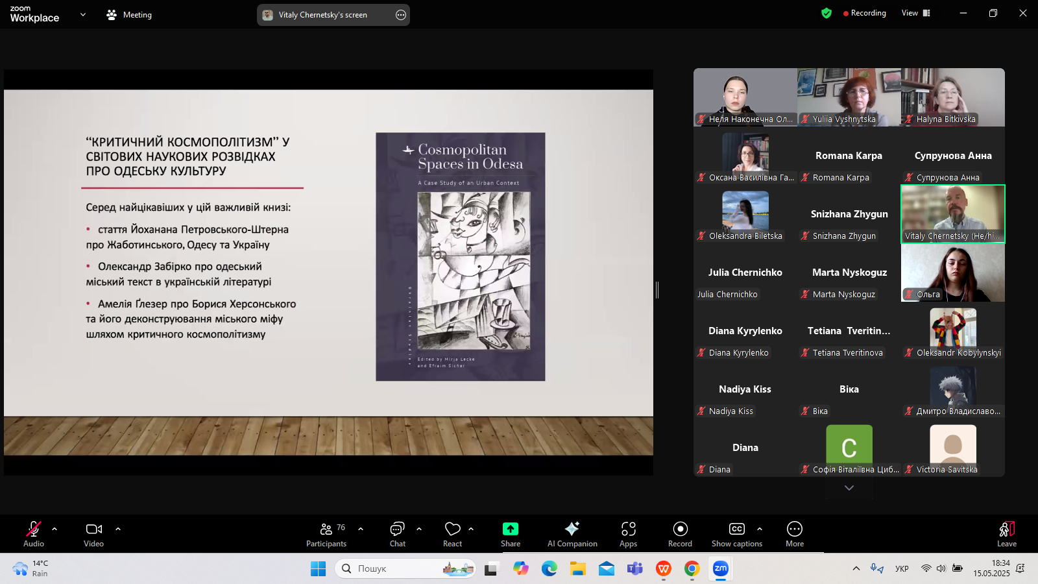The width and height of the screenshot is (1038, 584).
Task: Toggle Show captions
Action: [736, 534]
